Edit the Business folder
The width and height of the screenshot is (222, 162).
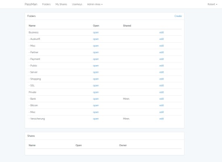161,33
